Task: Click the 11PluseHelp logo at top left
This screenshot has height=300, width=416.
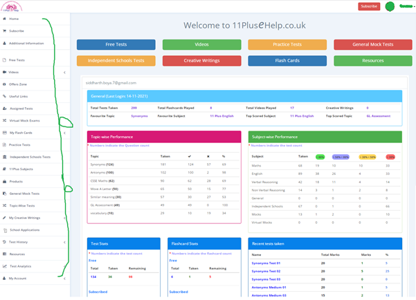Action: coord(11,6)
